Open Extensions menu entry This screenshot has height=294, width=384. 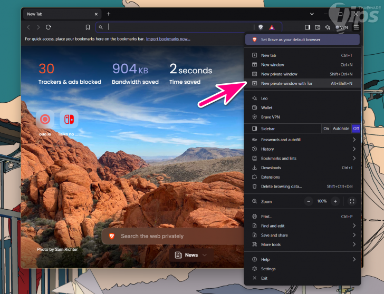click(x=302, y=177)
